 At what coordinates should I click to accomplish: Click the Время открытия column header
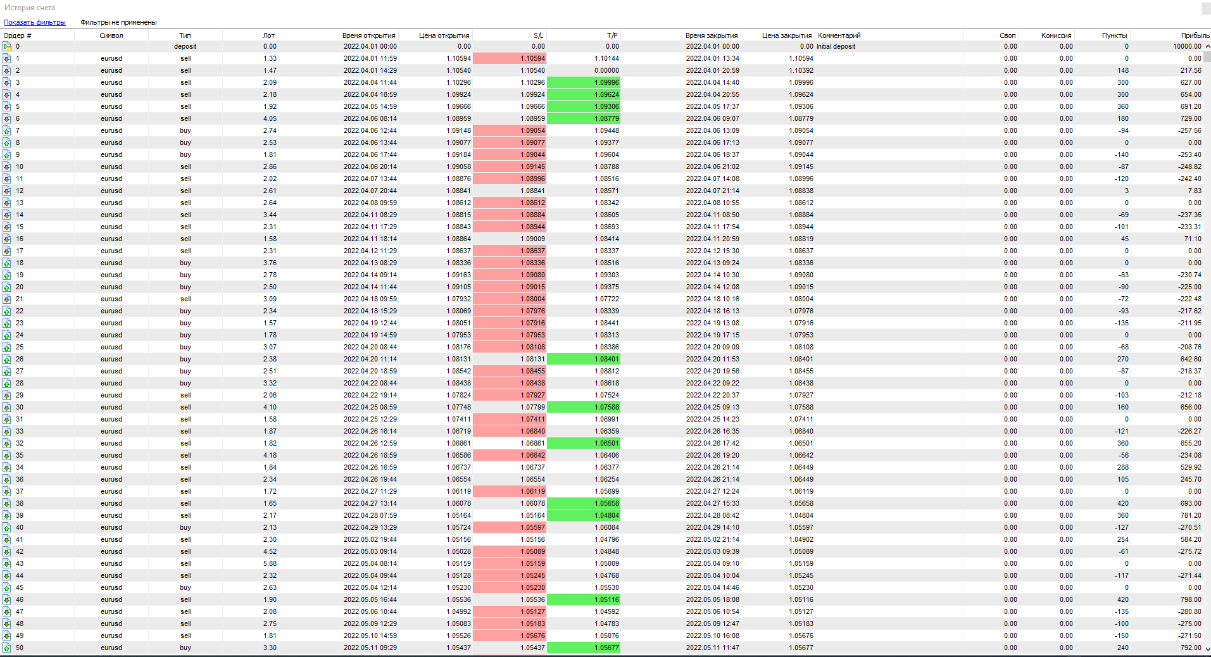[x=368, y=35]
